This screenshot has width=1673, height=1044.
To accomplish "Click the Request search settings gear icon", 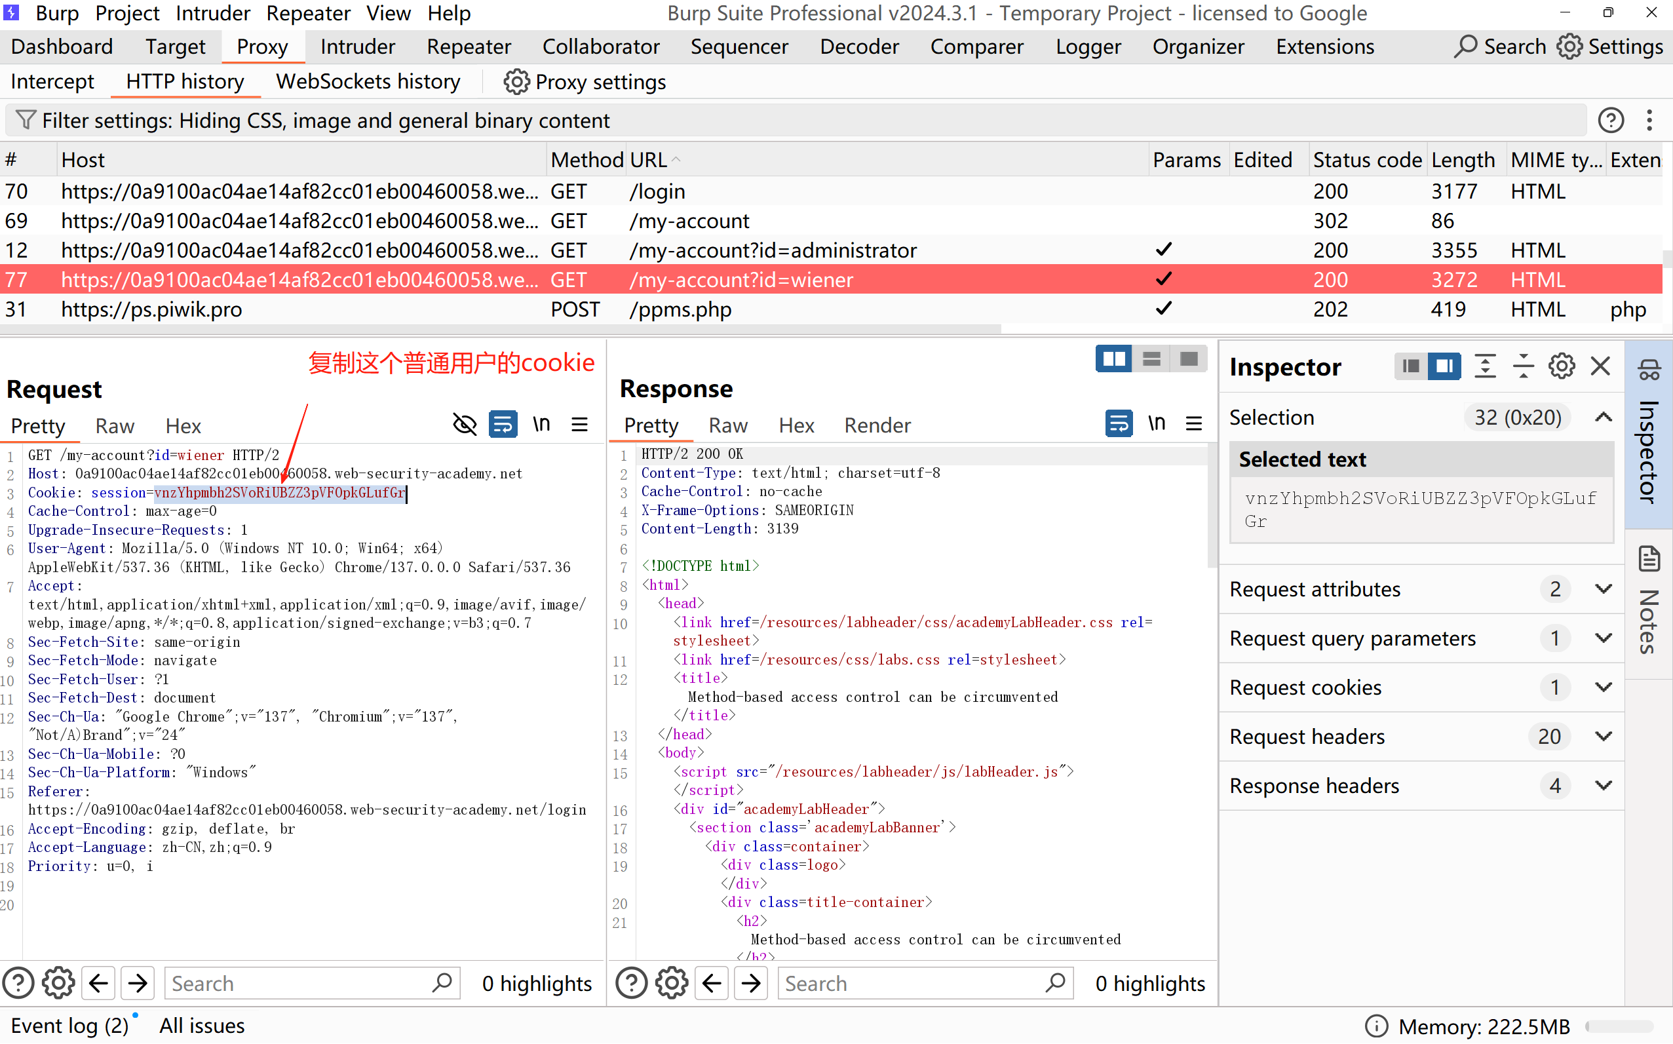I will pyautogui.click(x=58, y=982).
